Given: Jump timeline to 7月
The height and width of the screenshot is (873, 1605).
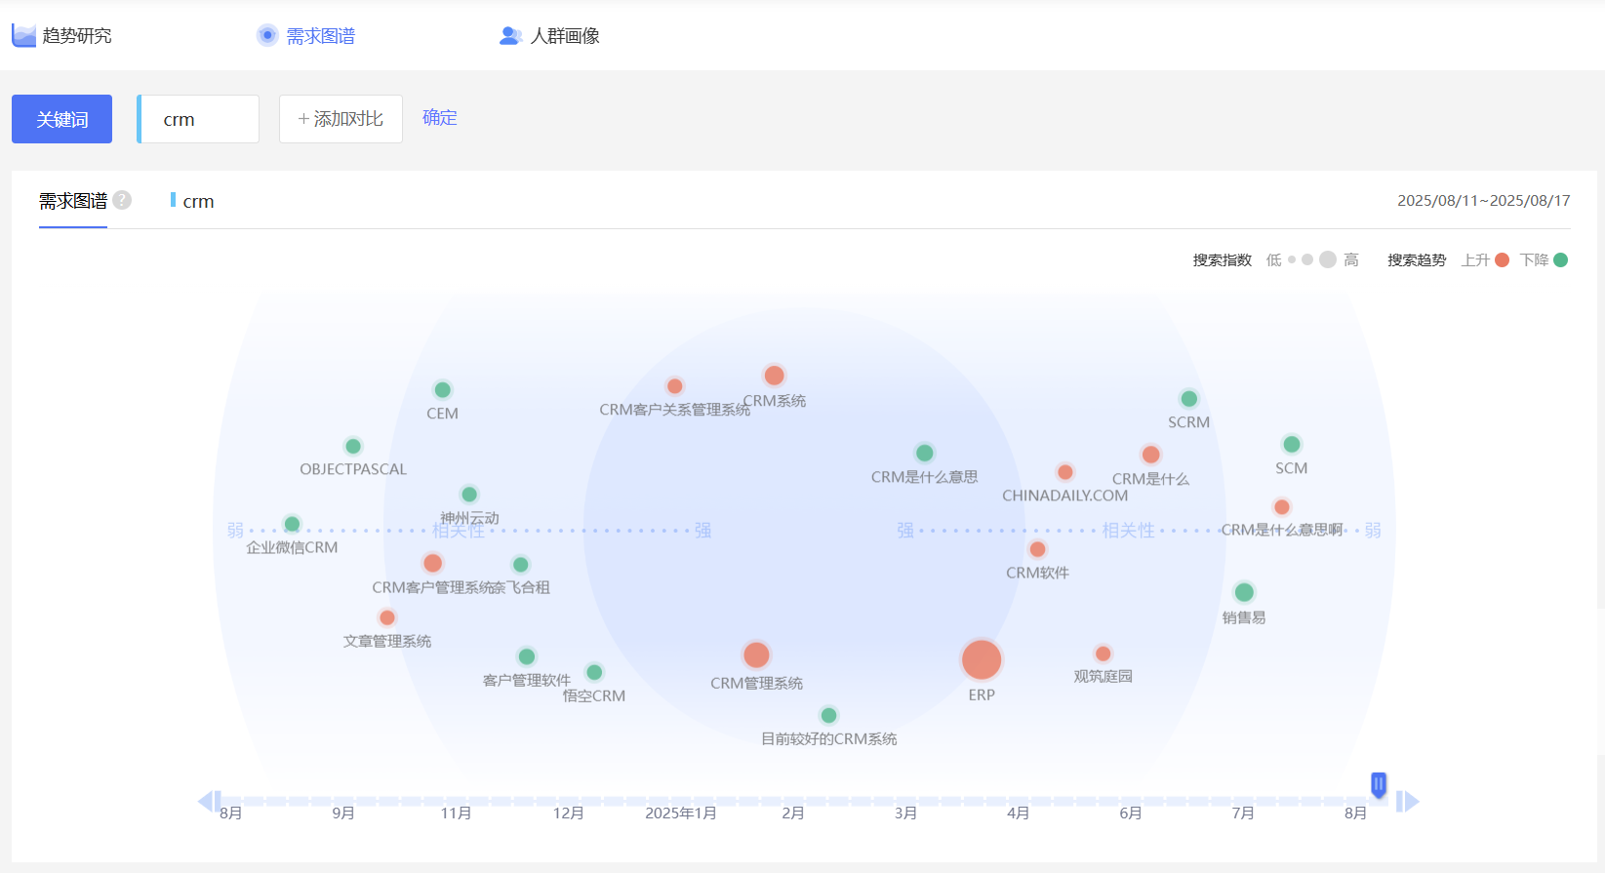Looking at the screenshot, I should coord(1243,813).
